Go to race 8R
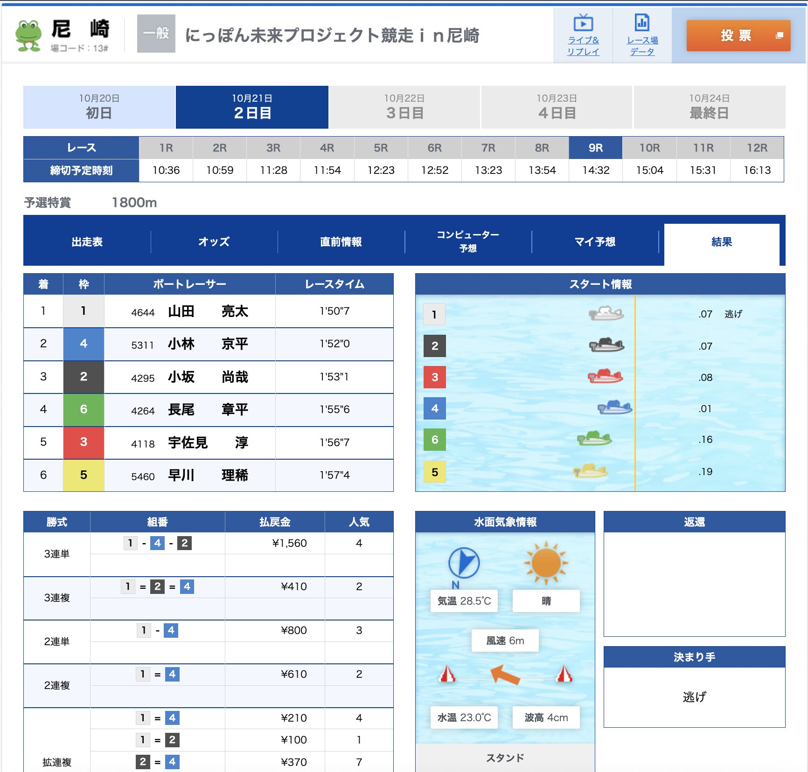Viewport: 808px width, 772px height. pyautogui.click(x=542, y=148)
